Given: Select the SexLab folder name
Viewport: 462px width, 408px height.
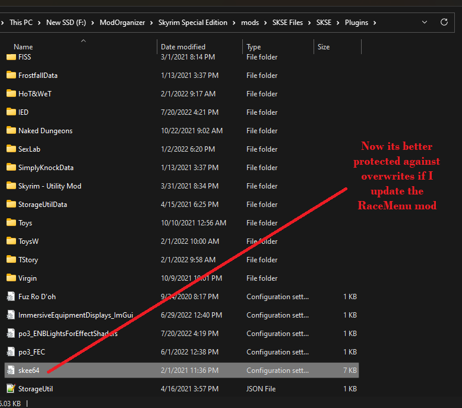Looking at the screenshot, I should pyautogui.click(x=29, y=149).
